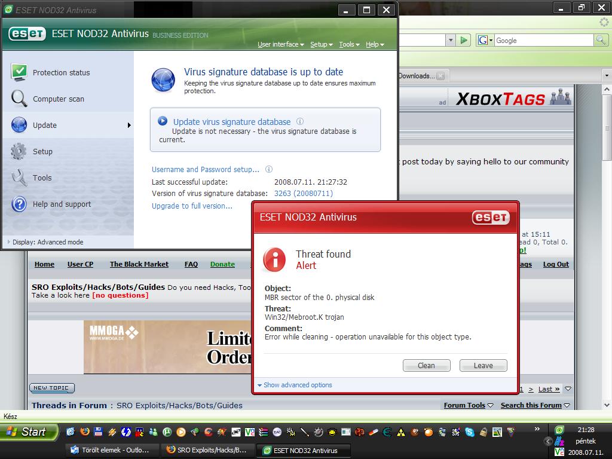Image resolution: width=612 pixels, height=459 pixels.
Task: Click the green circular uTorrent-like quick launch icon
Action: click(167, 432)
